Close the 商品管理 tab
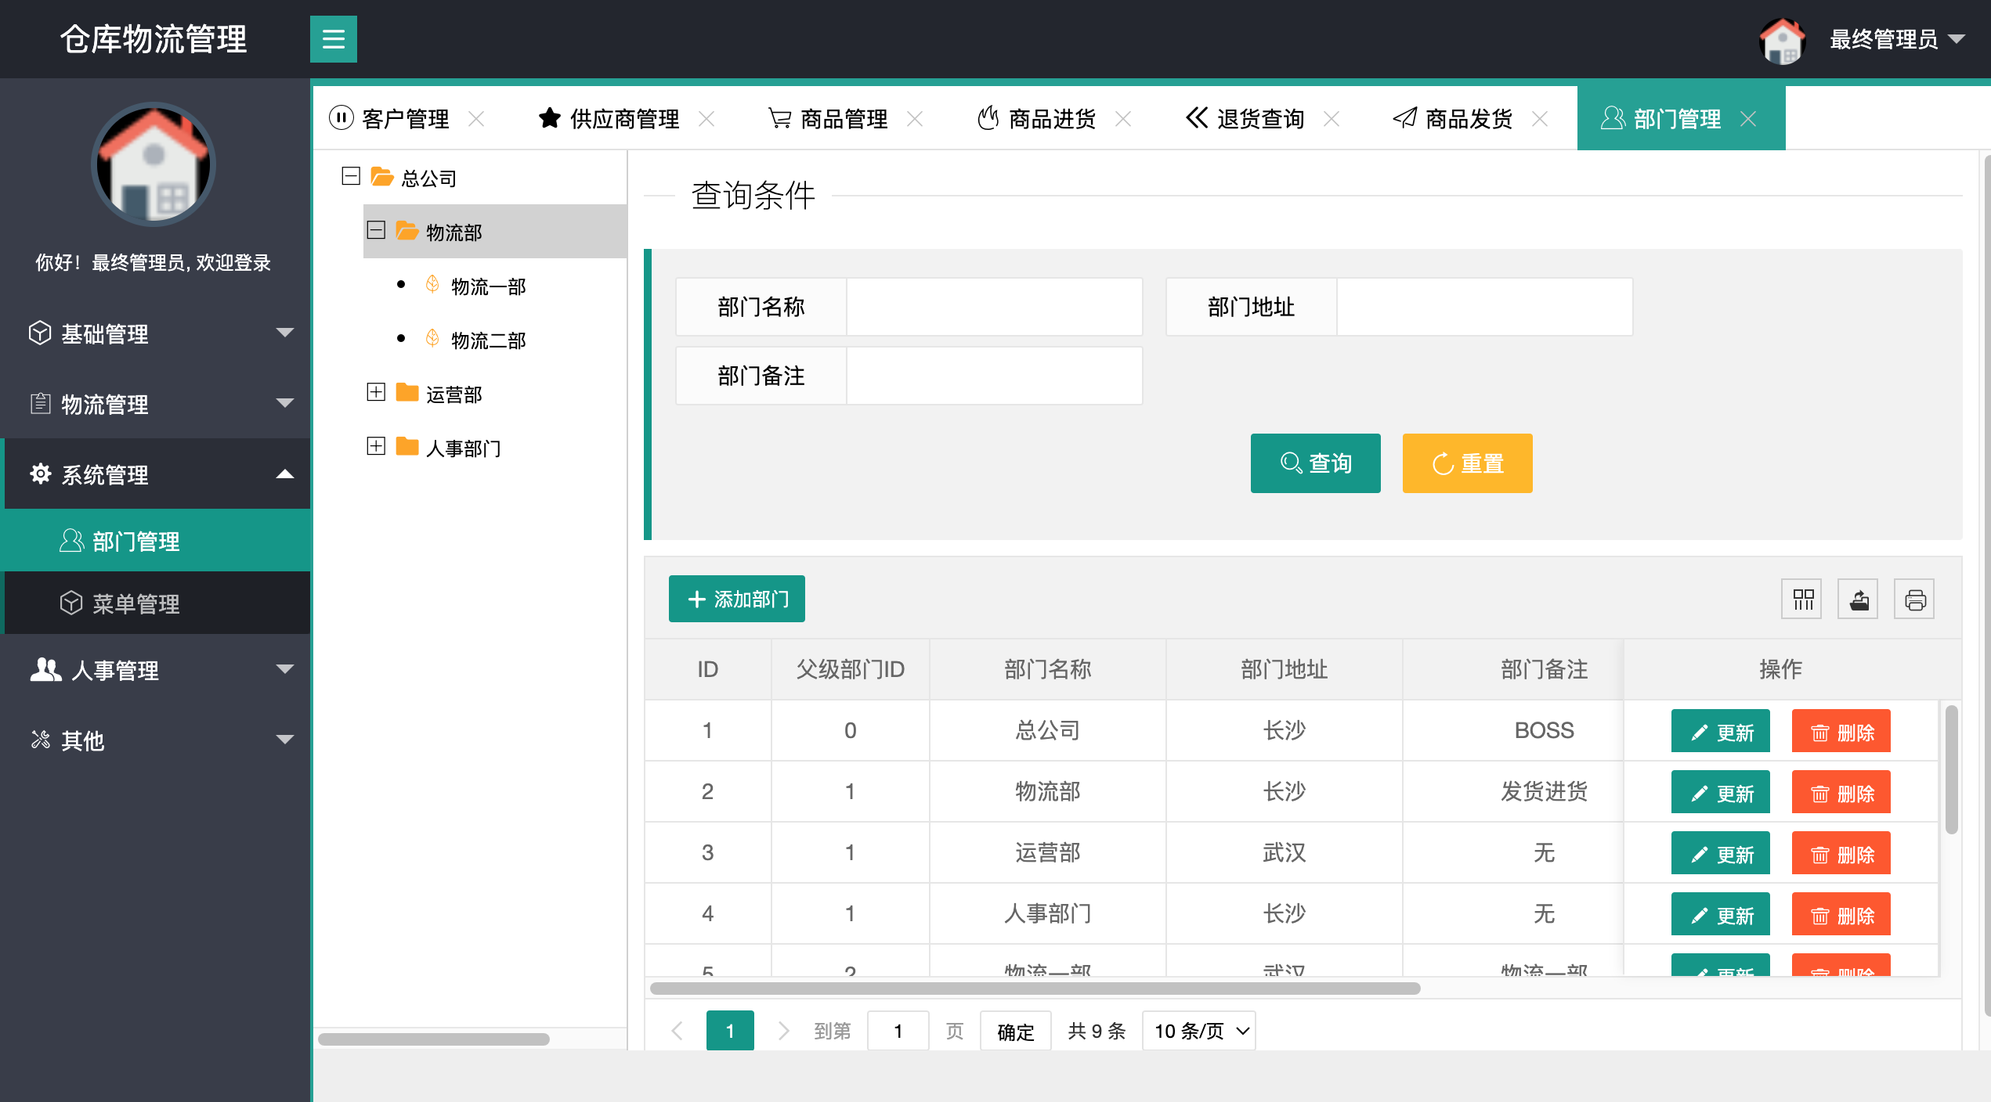 pos(915,119)
